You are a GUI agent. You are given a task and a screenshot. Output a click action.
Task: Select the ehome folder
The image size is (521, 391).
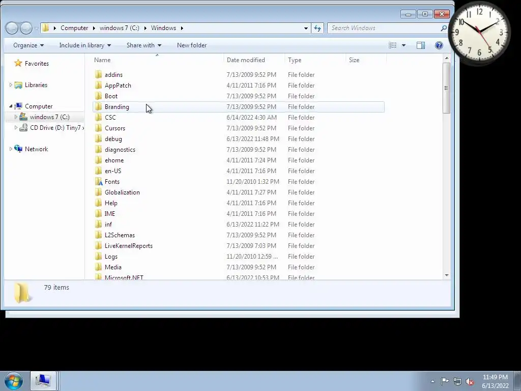(x=114, y=160)
